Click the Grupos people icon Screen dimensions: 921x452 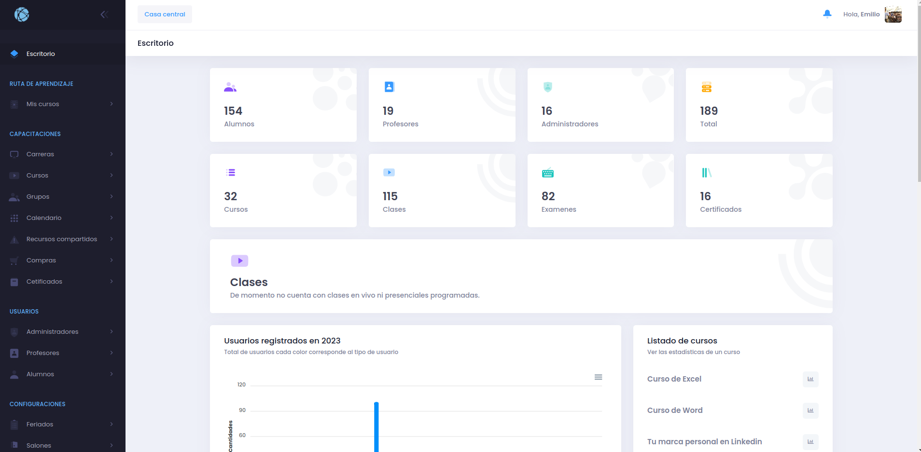pyautogui.click(x=14, y=196)
